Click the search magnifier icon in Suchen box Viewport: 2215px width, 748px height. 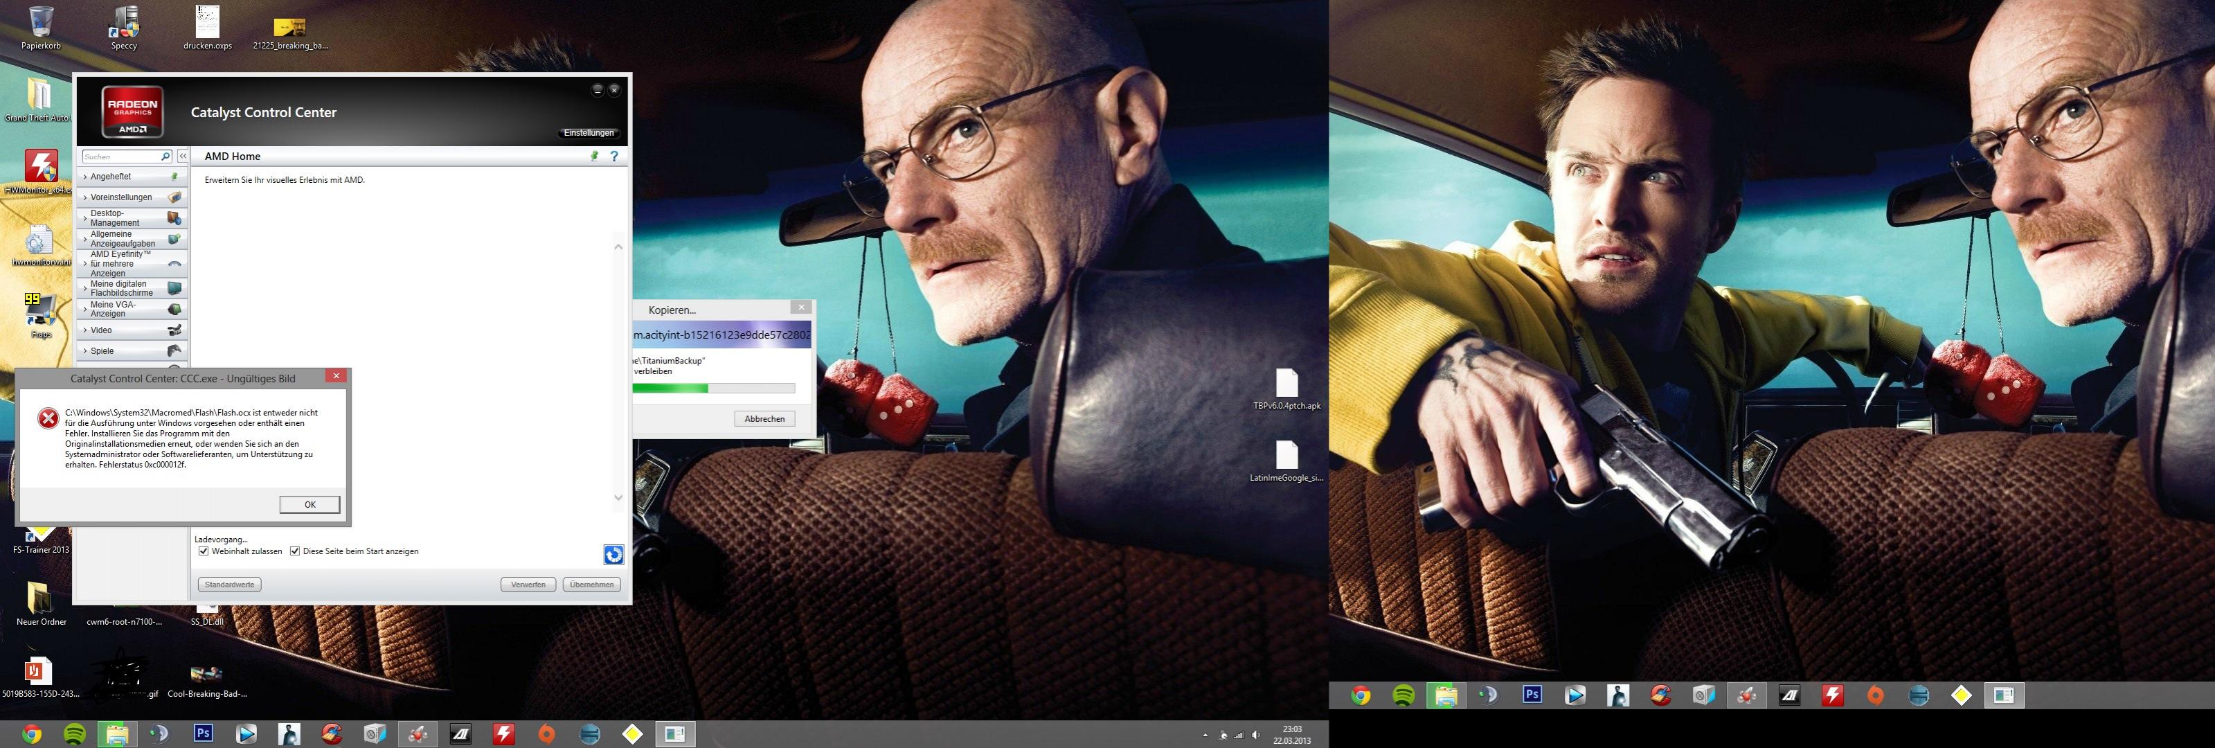click(x=165, y=157)
